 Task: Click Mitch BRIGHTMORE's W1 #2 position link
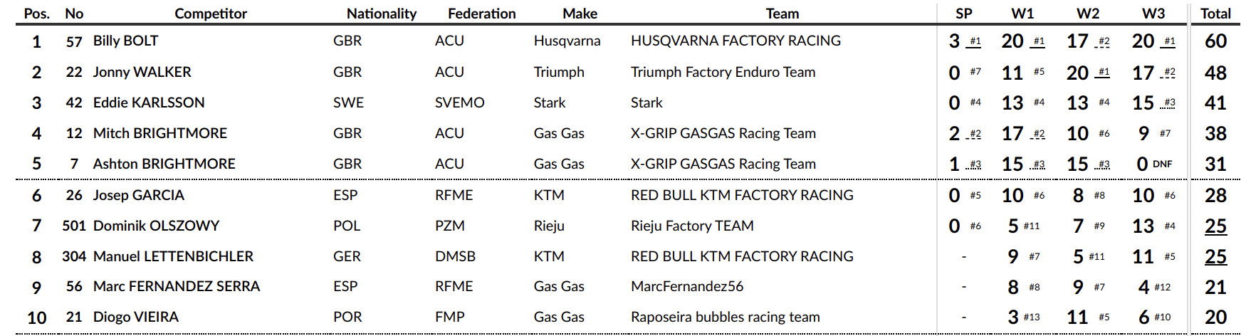[1039, 133]
